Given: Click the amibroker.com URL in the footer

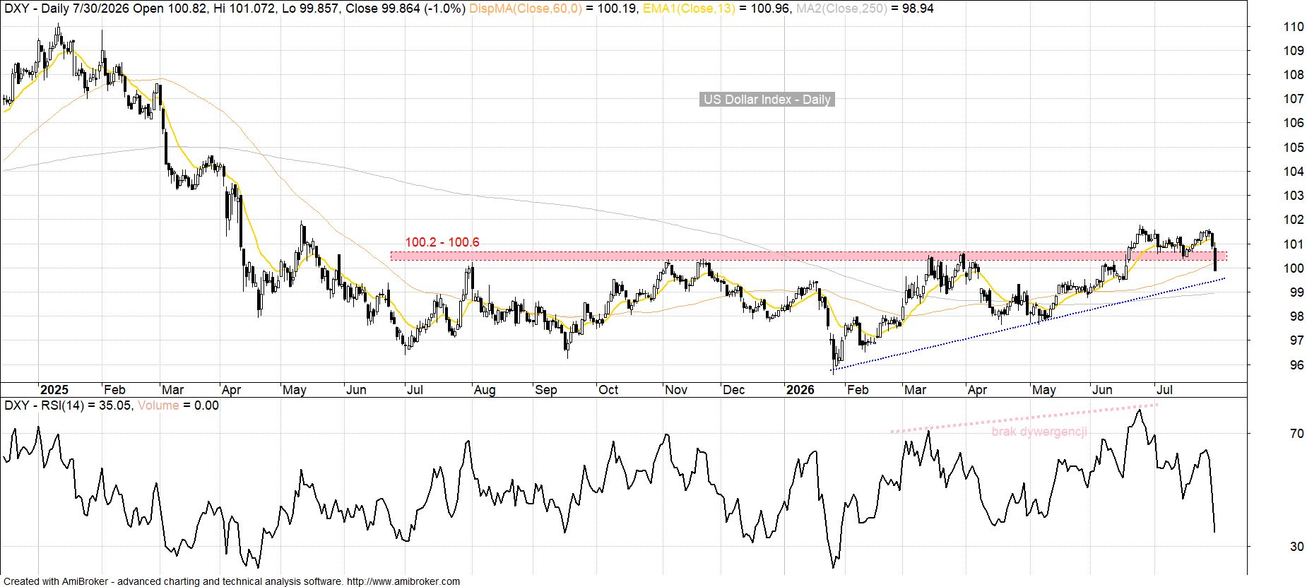Looking at the screenshot, I should coord(403,581).
